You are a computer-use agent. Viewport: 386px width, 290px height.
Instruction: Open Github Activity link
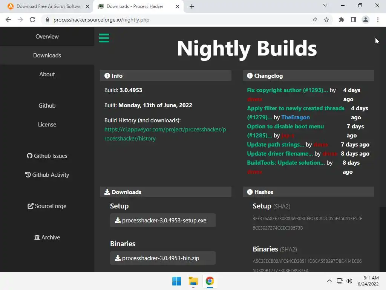(47, 175)
